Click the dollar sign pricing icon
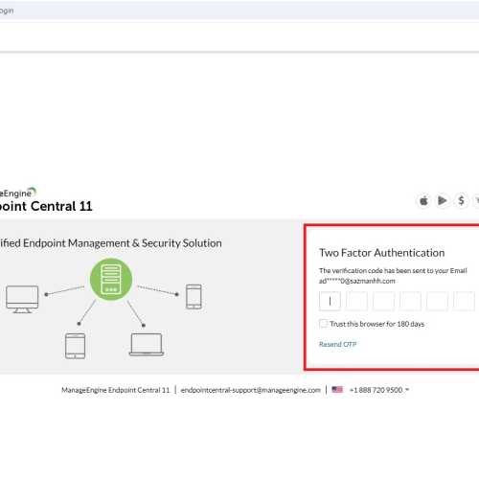Viewport: 479px width, 479px height. tap(461, 201)
